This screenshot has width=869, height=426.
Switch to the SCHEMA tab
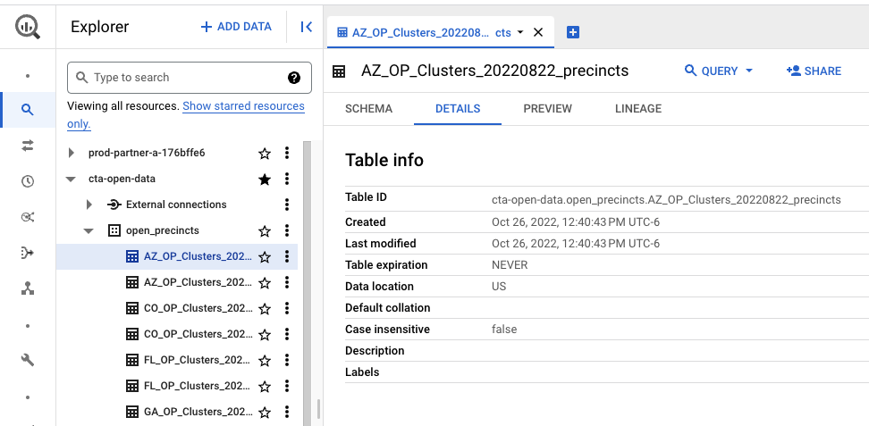pos(368,109)
